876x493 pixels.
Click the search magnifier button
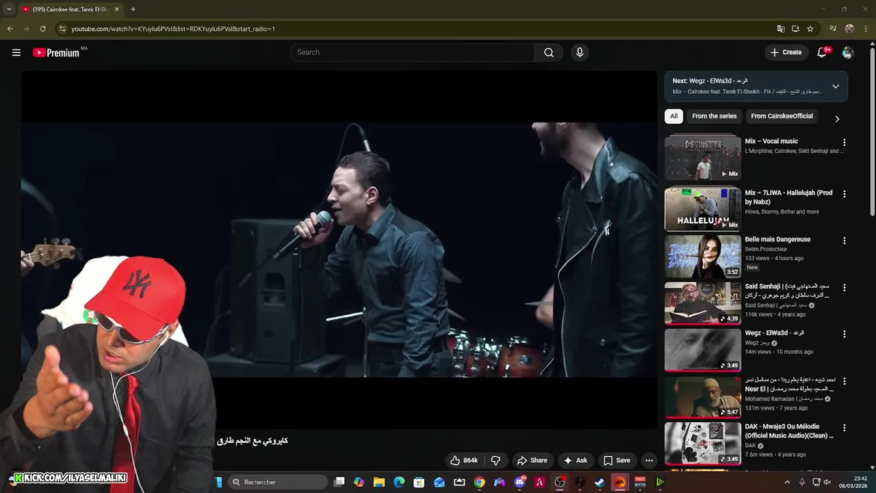[549, 53]
